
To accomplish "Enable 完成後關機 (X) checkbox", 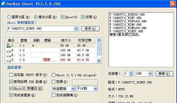I will 53,95.
